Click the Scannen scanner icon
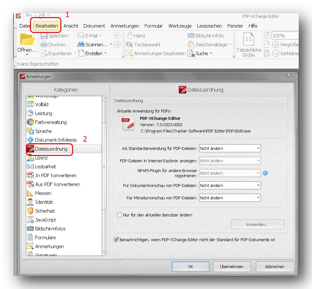 (81, 44)
